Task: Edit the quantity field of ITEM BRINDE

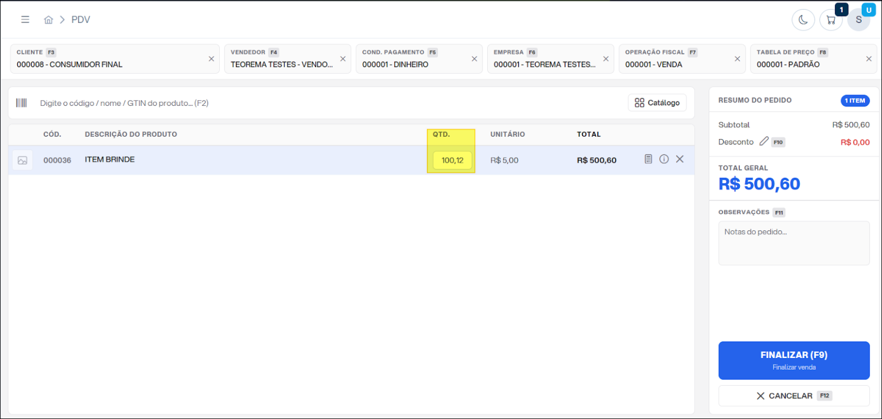Action: [452, 160]
